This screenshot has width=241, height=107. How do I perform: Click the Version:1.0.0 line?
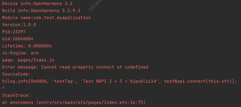tap(19, 25)
